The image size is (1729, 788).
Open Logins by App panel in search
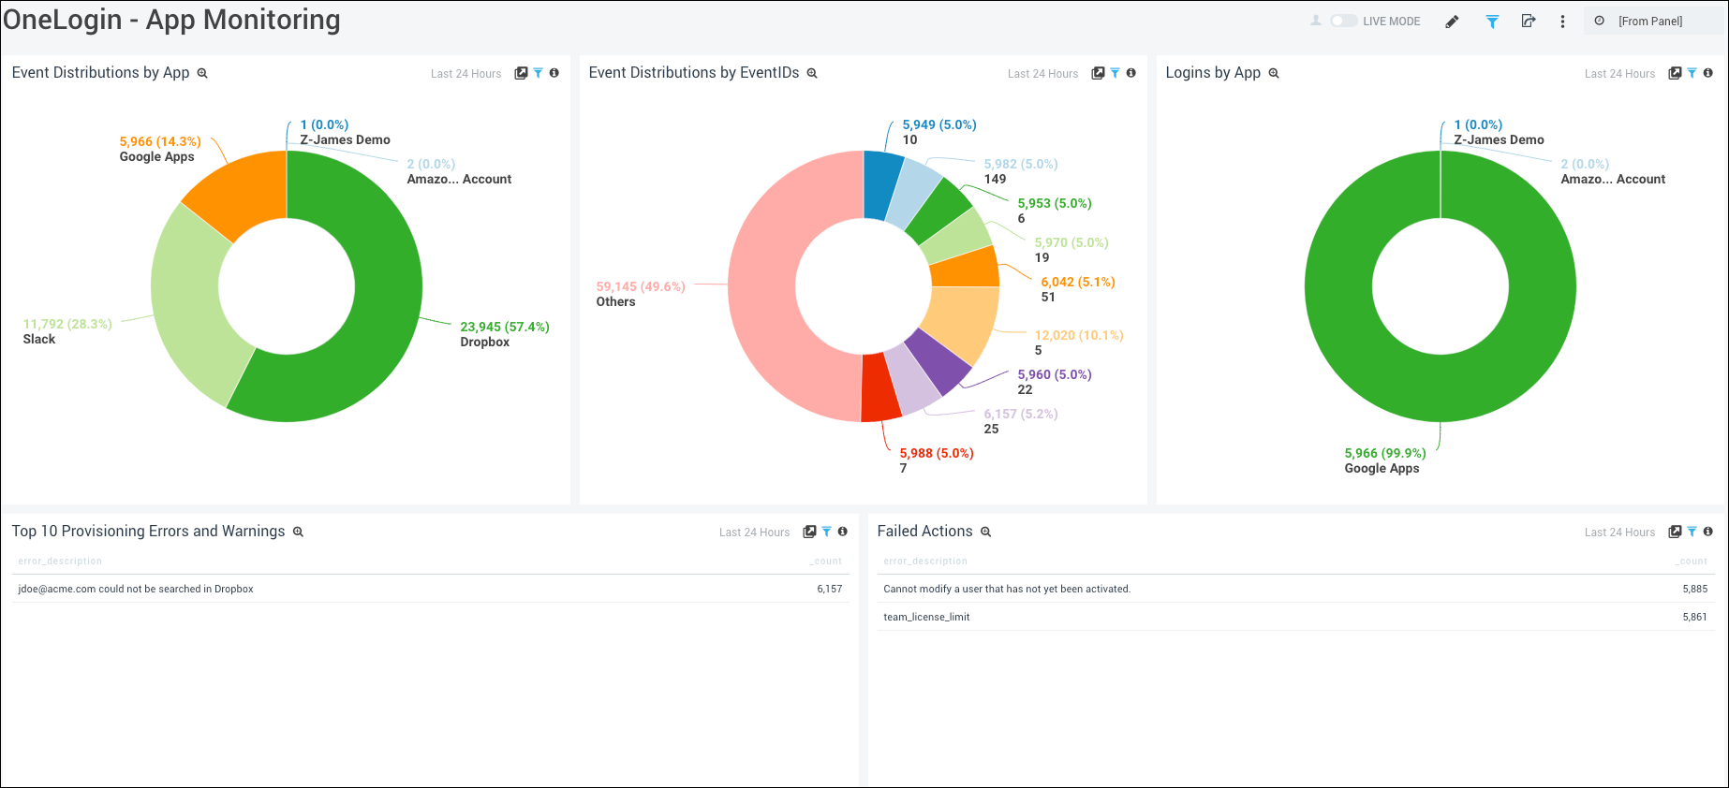click(1274, 73)
